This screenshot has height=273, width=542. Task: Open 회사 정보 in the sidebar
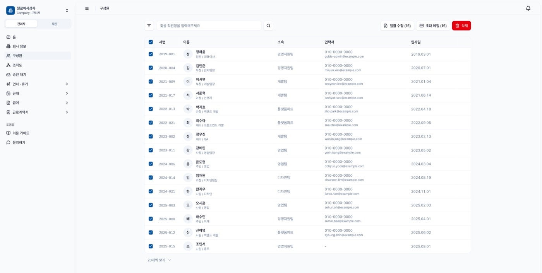click(x=38, y=46)
